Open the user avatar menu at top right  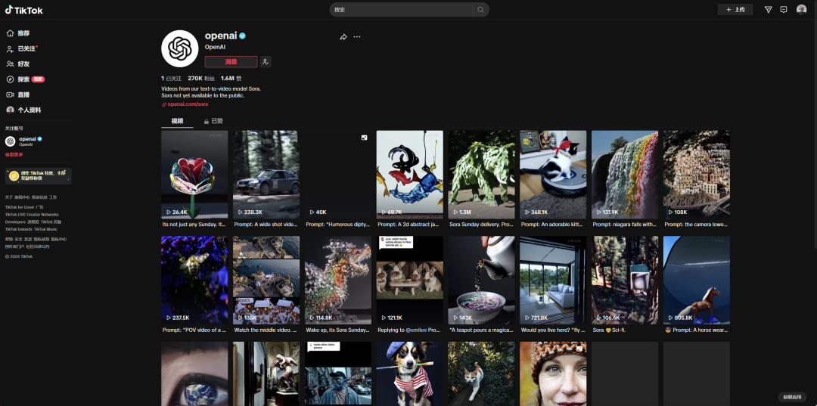(801, 9)
